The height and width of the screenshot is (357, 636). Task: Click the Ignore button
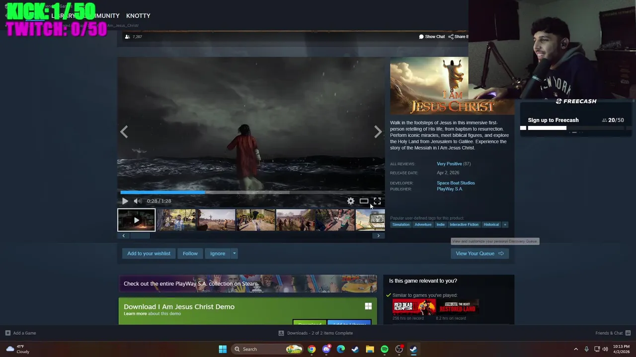[218, 253]
